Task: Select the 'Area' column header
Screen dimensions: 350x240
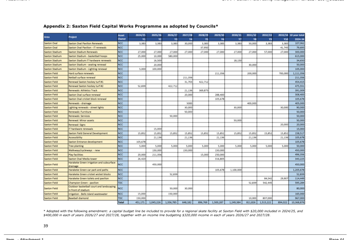Action: click(x=56, y=37)
